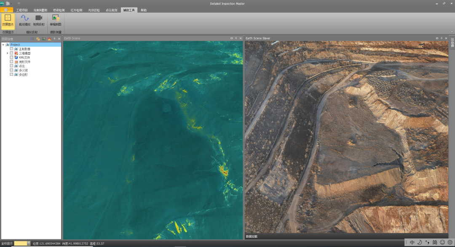Image resolution: width=455 pixels, height=247 pixels.
Task: Close the 图层信息 layer panel
Action: (59, 39)
